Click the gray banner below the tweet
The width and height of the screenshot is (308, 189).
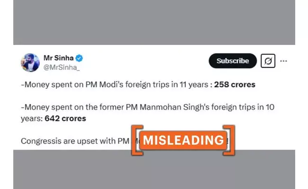154,169
